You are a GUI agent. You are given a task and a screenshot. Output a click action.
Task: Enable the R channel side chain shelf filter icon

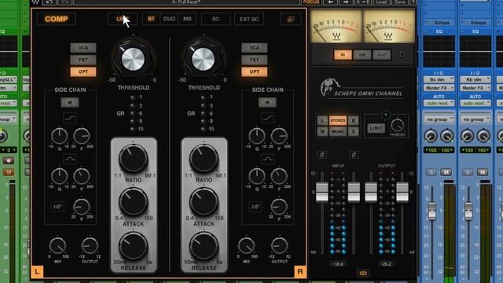[x=267, y=118]
